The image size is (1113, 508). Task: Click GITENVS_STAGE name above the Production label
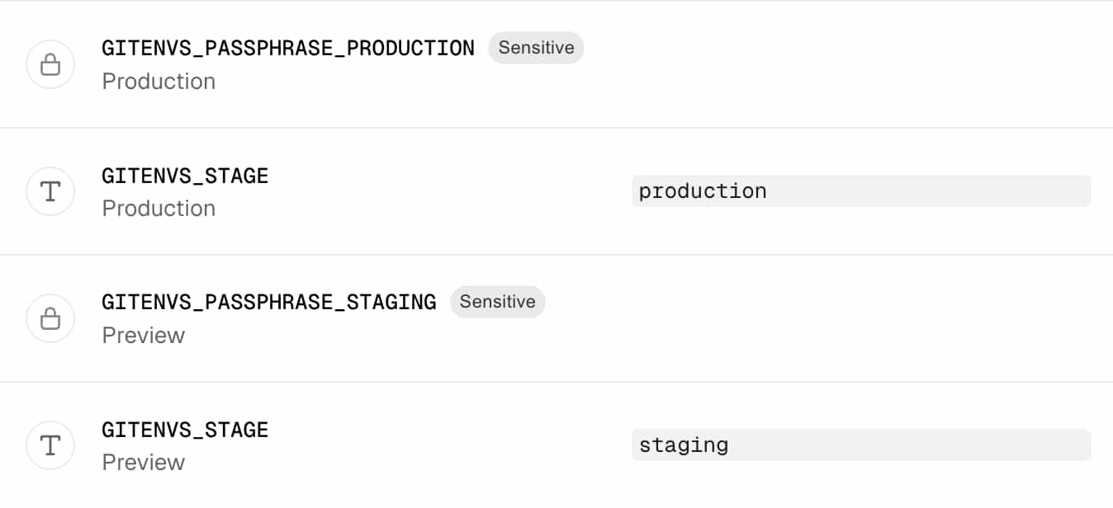tap(185, 176)
